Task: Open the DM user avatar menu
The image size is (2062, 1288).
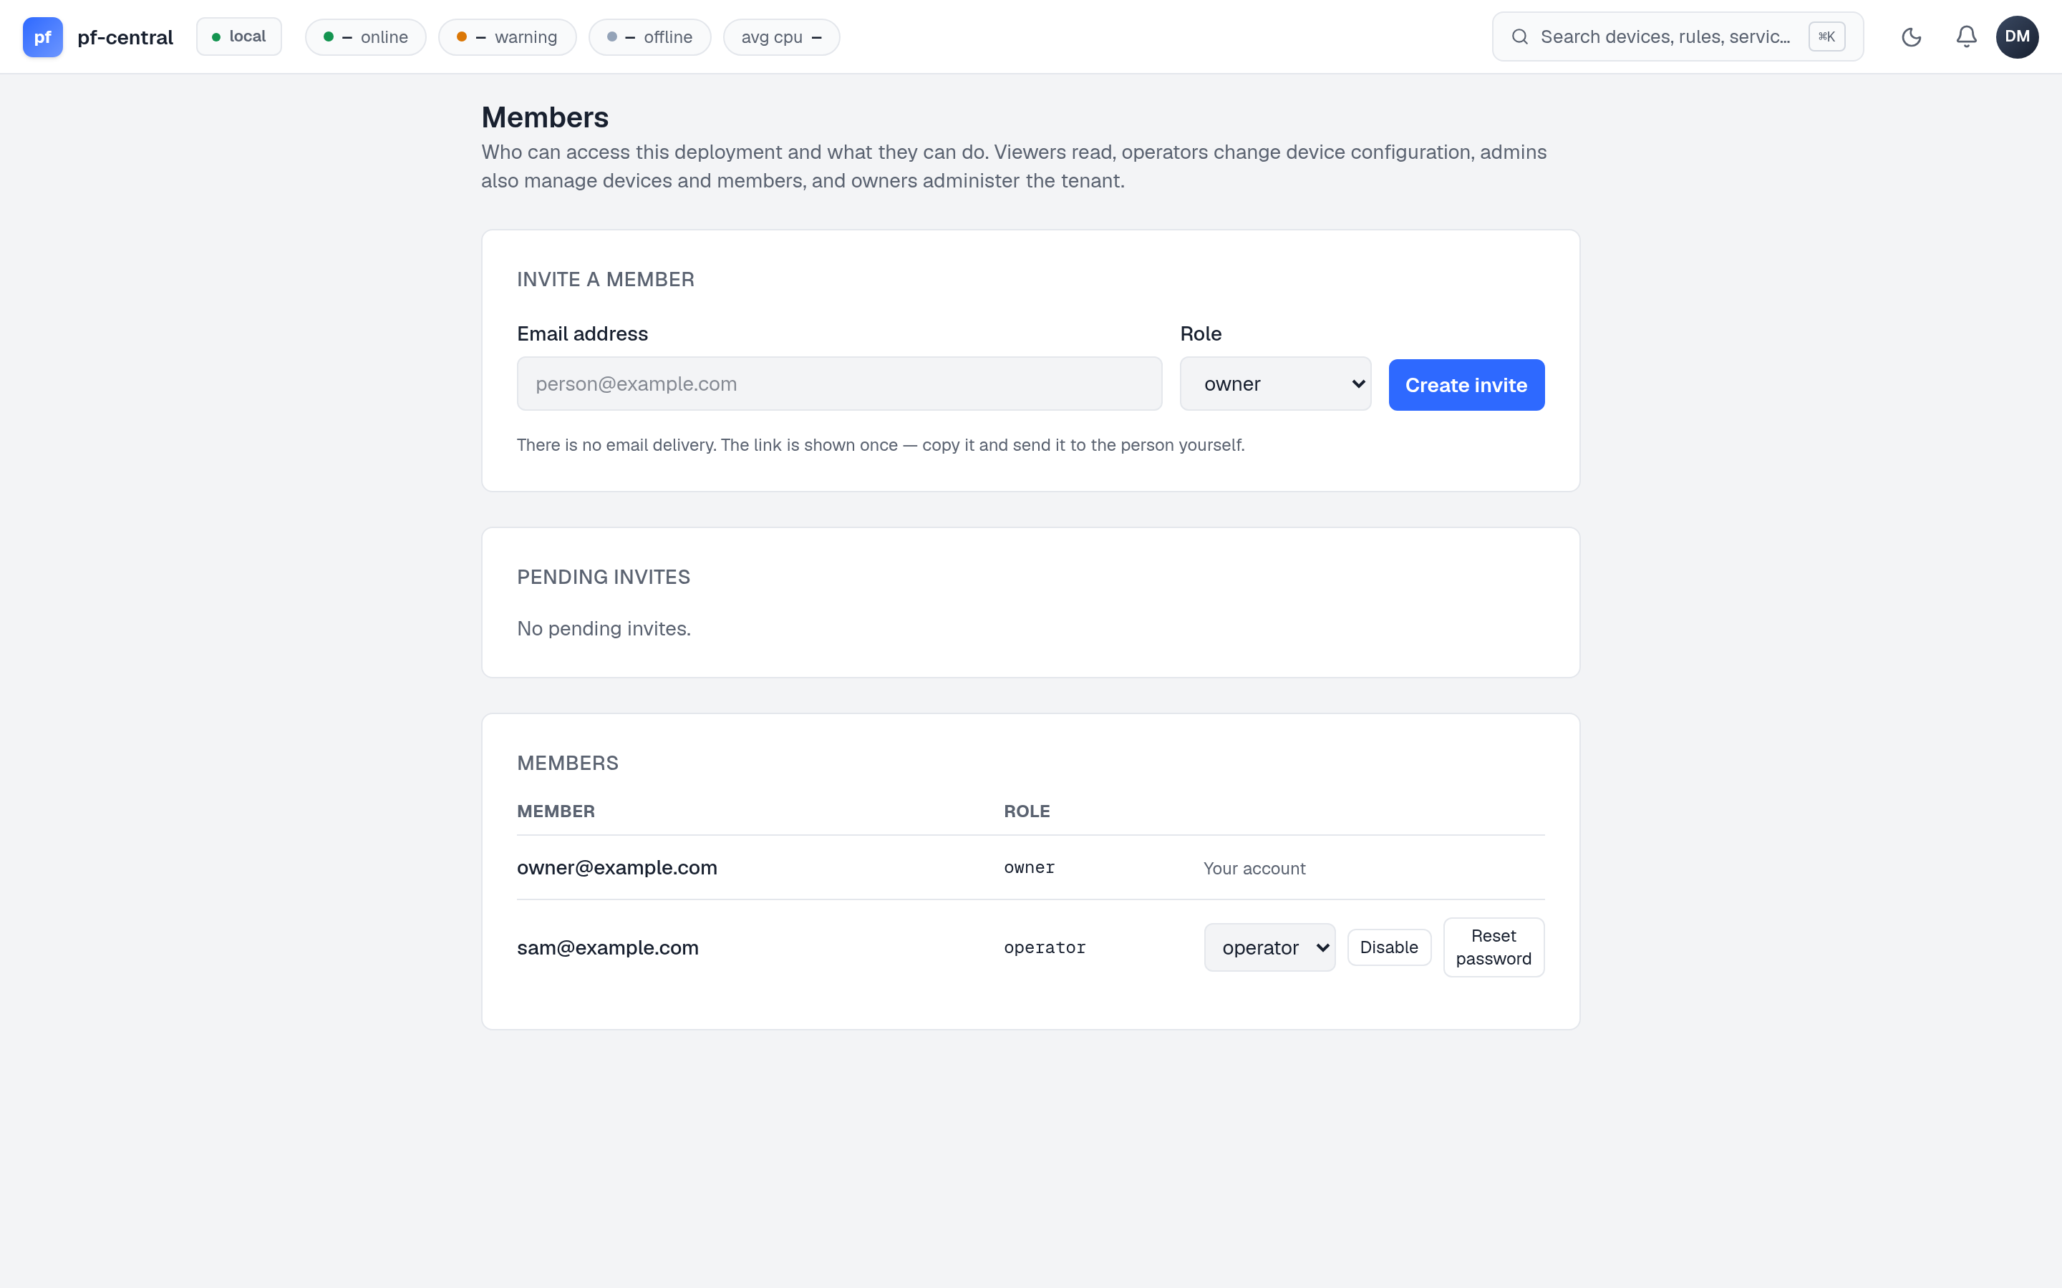Action: coord(2017,36)
